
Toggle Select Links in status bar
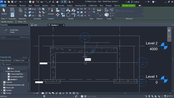[x=146, y=96]
